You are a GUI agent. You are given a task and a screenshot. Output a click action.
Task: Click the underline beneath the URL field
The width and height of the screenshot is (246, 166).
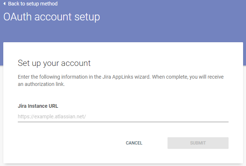point(123,122)
